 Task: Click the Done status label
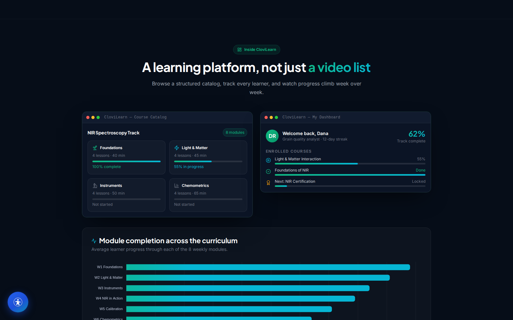click(x=421, y=170)
